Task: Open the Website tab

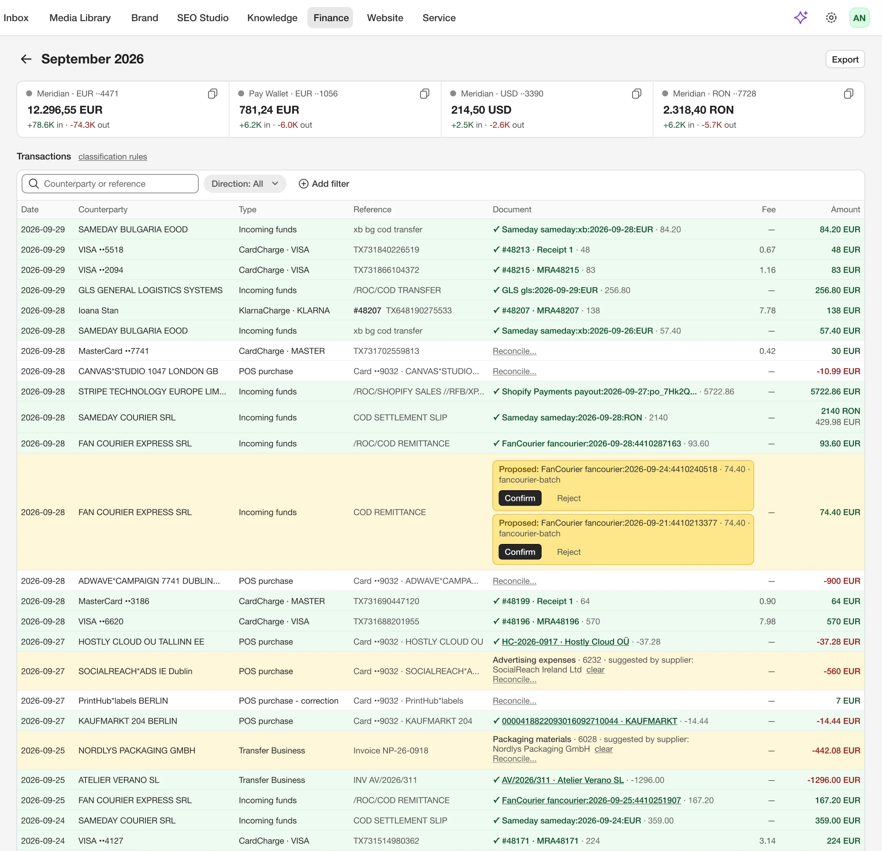Action: point(385,18)
